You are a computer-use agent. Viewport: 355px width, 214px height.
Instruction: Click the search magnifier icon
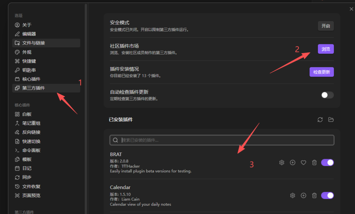click(x=115, y=140)
